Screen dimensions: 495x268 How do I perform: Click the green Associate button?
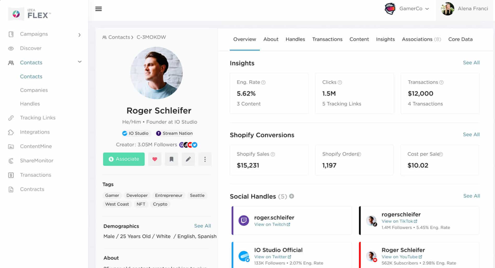(x=123, y=159)
